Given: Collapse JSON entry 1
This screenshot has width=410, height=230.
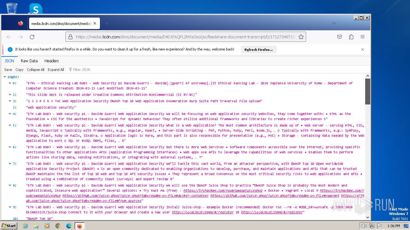Looking at the screenshot, I should click(x=10, y=95).
